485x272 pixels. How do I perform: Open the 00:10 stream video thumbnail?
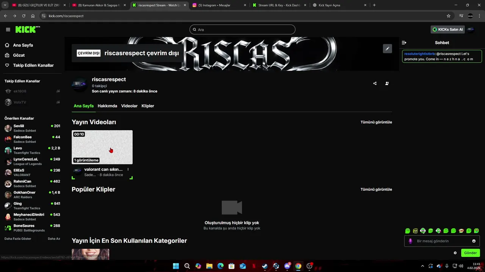click(102, 147)
